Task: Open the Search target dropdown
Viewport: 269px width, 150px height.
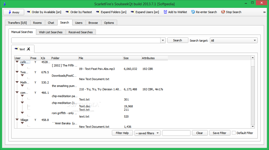Action: pyautogui.click(x=234, y=40)
